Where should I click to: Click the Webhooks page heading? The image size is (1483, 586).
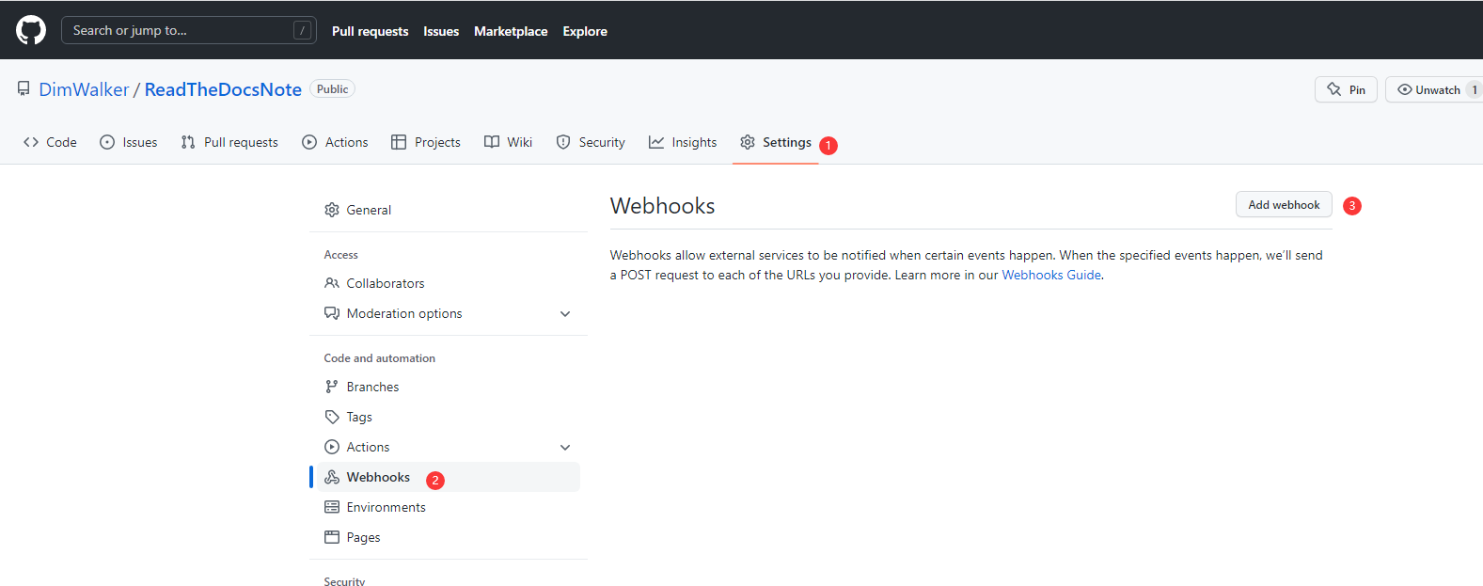click(662, 206)
